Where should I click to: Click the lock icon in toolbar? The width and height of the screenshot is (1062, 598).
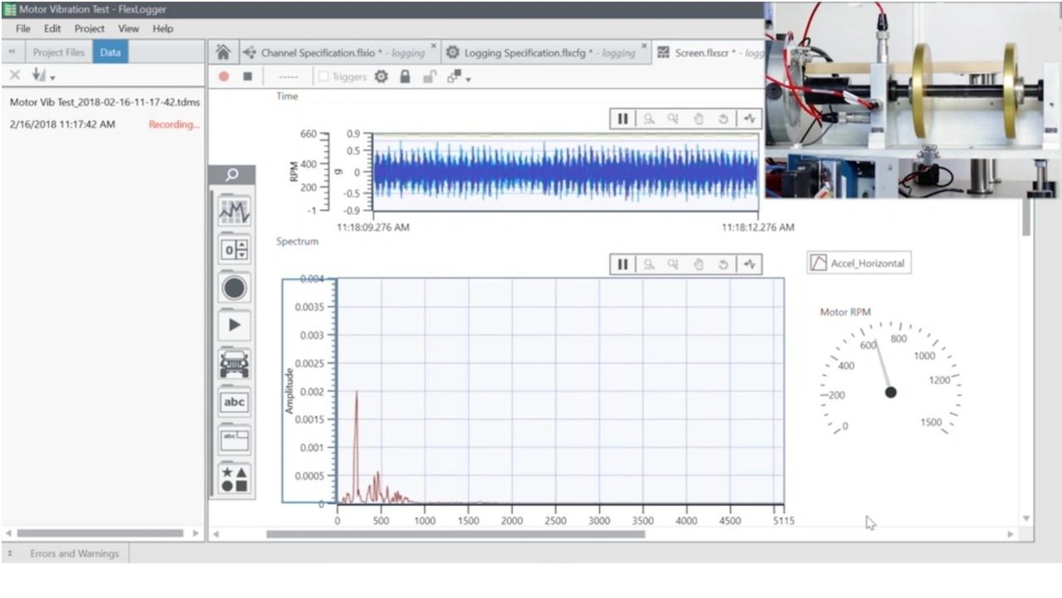pos(405,76)
